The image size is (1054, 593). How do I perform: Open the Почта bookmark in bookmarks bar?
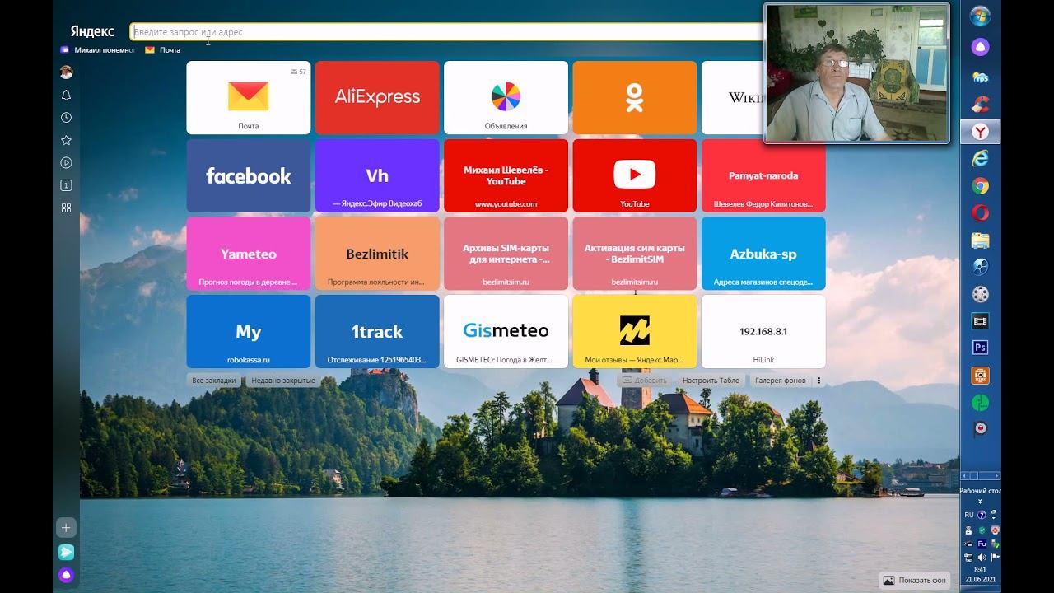163,50
